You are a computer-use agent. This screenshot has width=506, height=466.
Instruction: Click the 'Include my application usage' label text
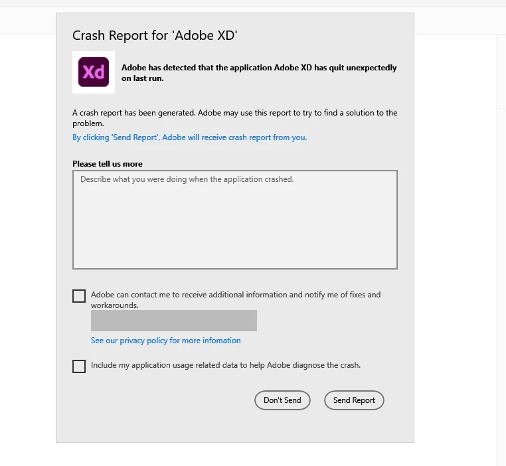coord(226,365)
